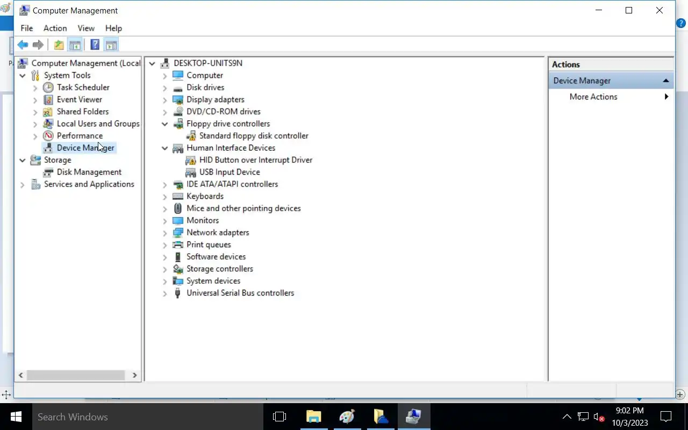Screen dimensions: 688x430
Task: Select Device Manager in console tree
Action: pyautogui.click(x=85, y=148)
